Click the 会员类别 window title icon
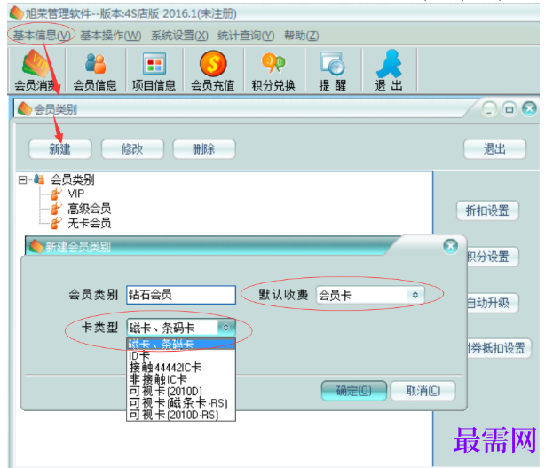Image resolution: width=553 pixels, height=468 pixels. (25, 108)
